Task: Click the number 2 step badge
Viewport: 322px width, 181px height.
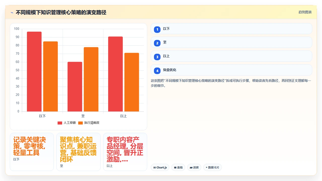Action: pos(157,43)
